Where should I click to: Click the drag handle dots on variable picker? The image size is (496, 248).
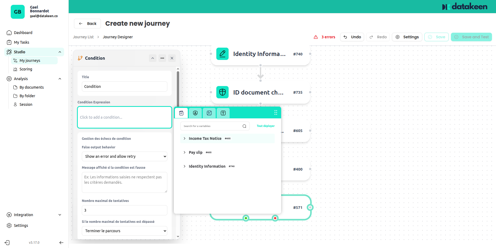(x=275, y=113)
